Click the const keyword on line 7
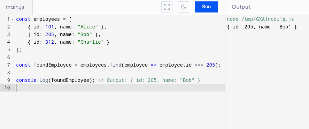The width and height of the screenshot is (309, 129). (x=23, y=65)
